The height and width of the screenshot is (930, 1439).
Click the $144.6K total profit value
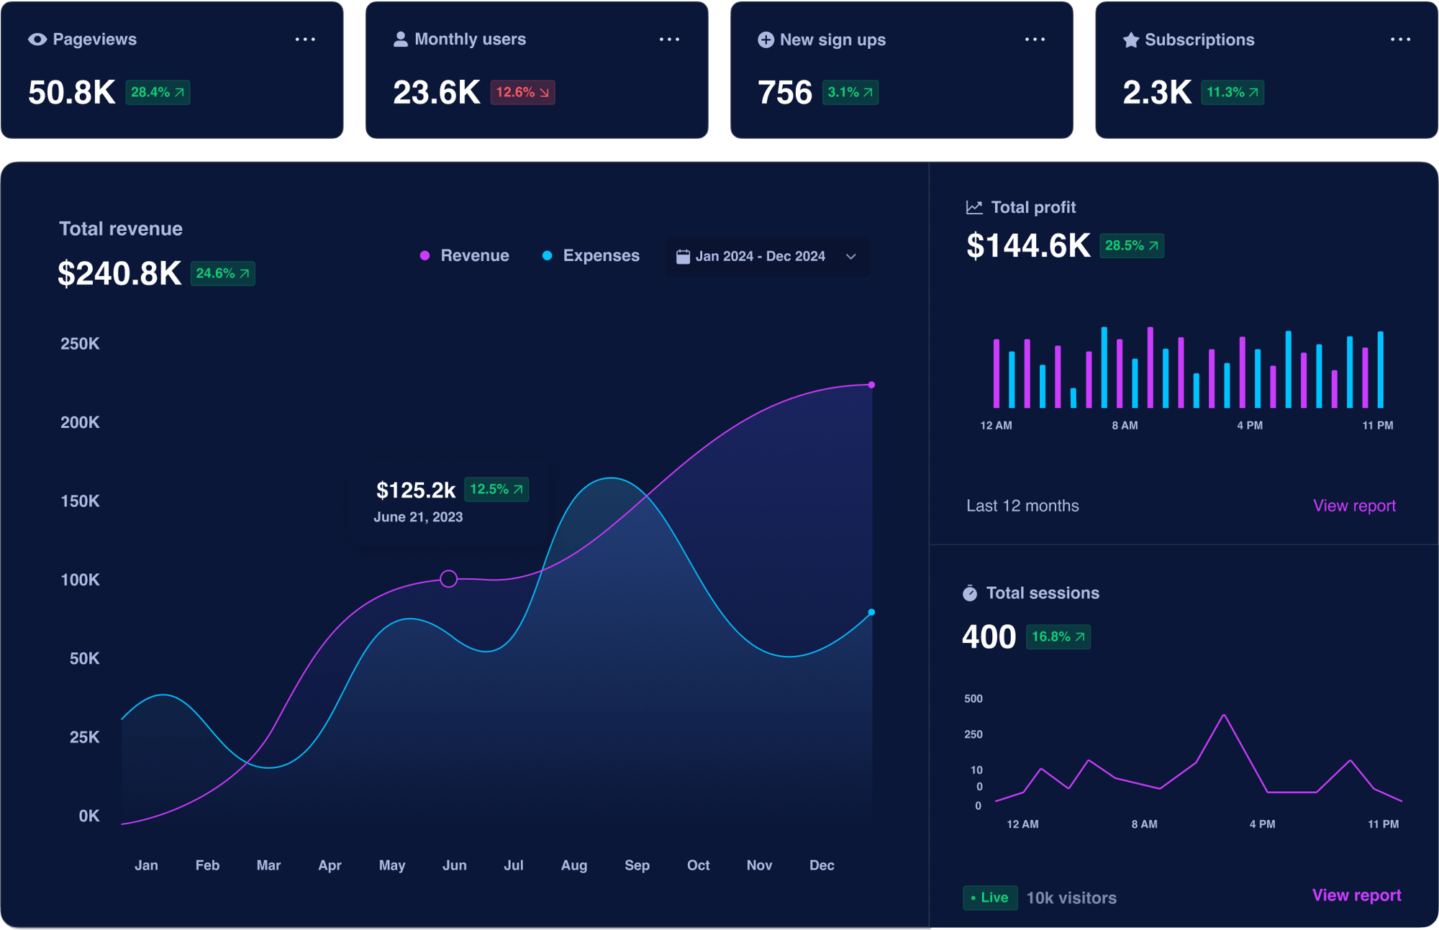tap(1028, 246)
